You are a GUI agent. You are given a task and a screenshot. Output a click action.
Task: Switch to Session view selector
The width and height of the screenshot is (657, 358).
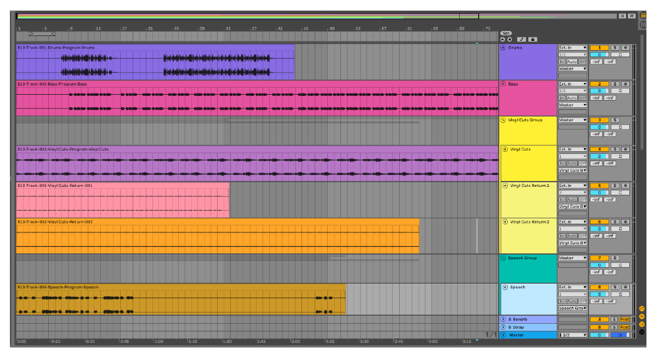click(x=643, y=25)
